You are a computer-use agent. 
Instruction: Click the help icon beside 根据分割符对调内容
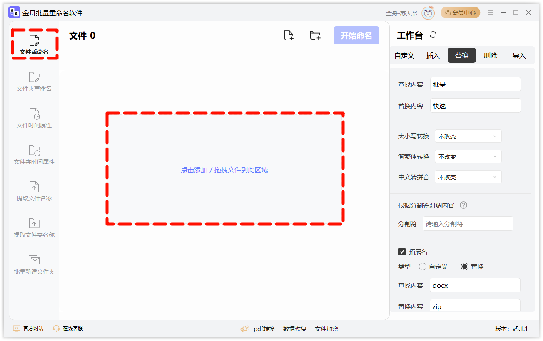click(x=463, y=205)
